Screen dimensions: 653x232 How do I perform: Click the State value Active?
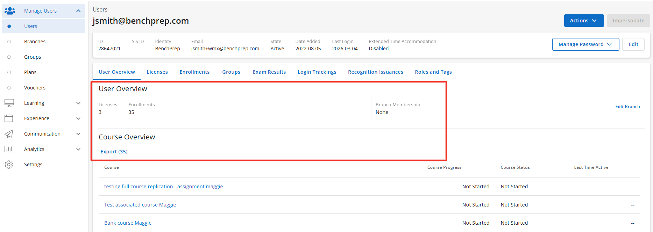tap(277, 49)
